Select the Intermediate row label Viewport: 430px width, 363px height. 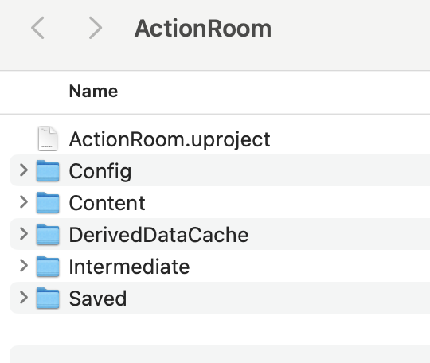(x=129, y=267)
